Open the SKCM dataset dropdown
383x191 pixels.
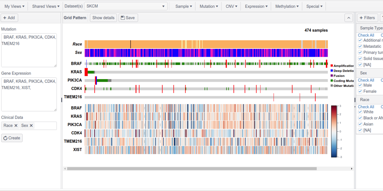pyautogui.click(x=126, y=6)
